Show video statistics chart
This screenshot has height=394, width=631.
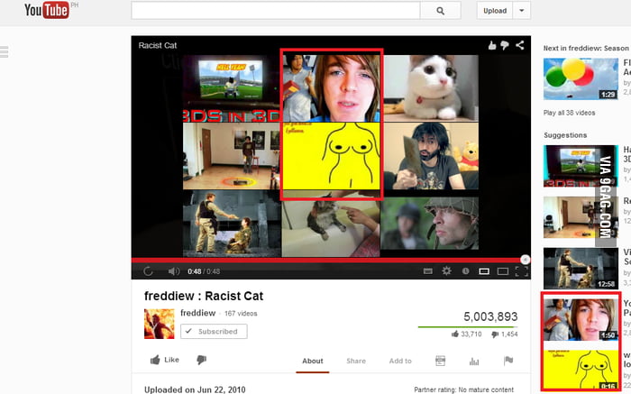tap(474, 361)
